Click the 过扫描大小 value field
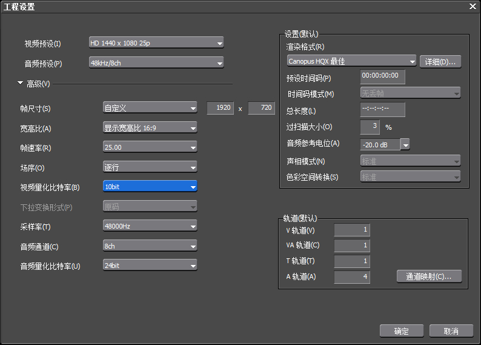 (x=370, y=127)
